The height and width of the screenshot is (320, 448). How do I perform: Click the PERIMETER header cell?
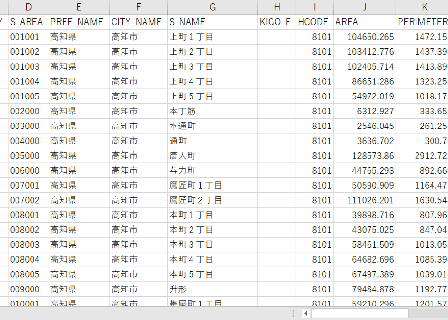[422, 22]
